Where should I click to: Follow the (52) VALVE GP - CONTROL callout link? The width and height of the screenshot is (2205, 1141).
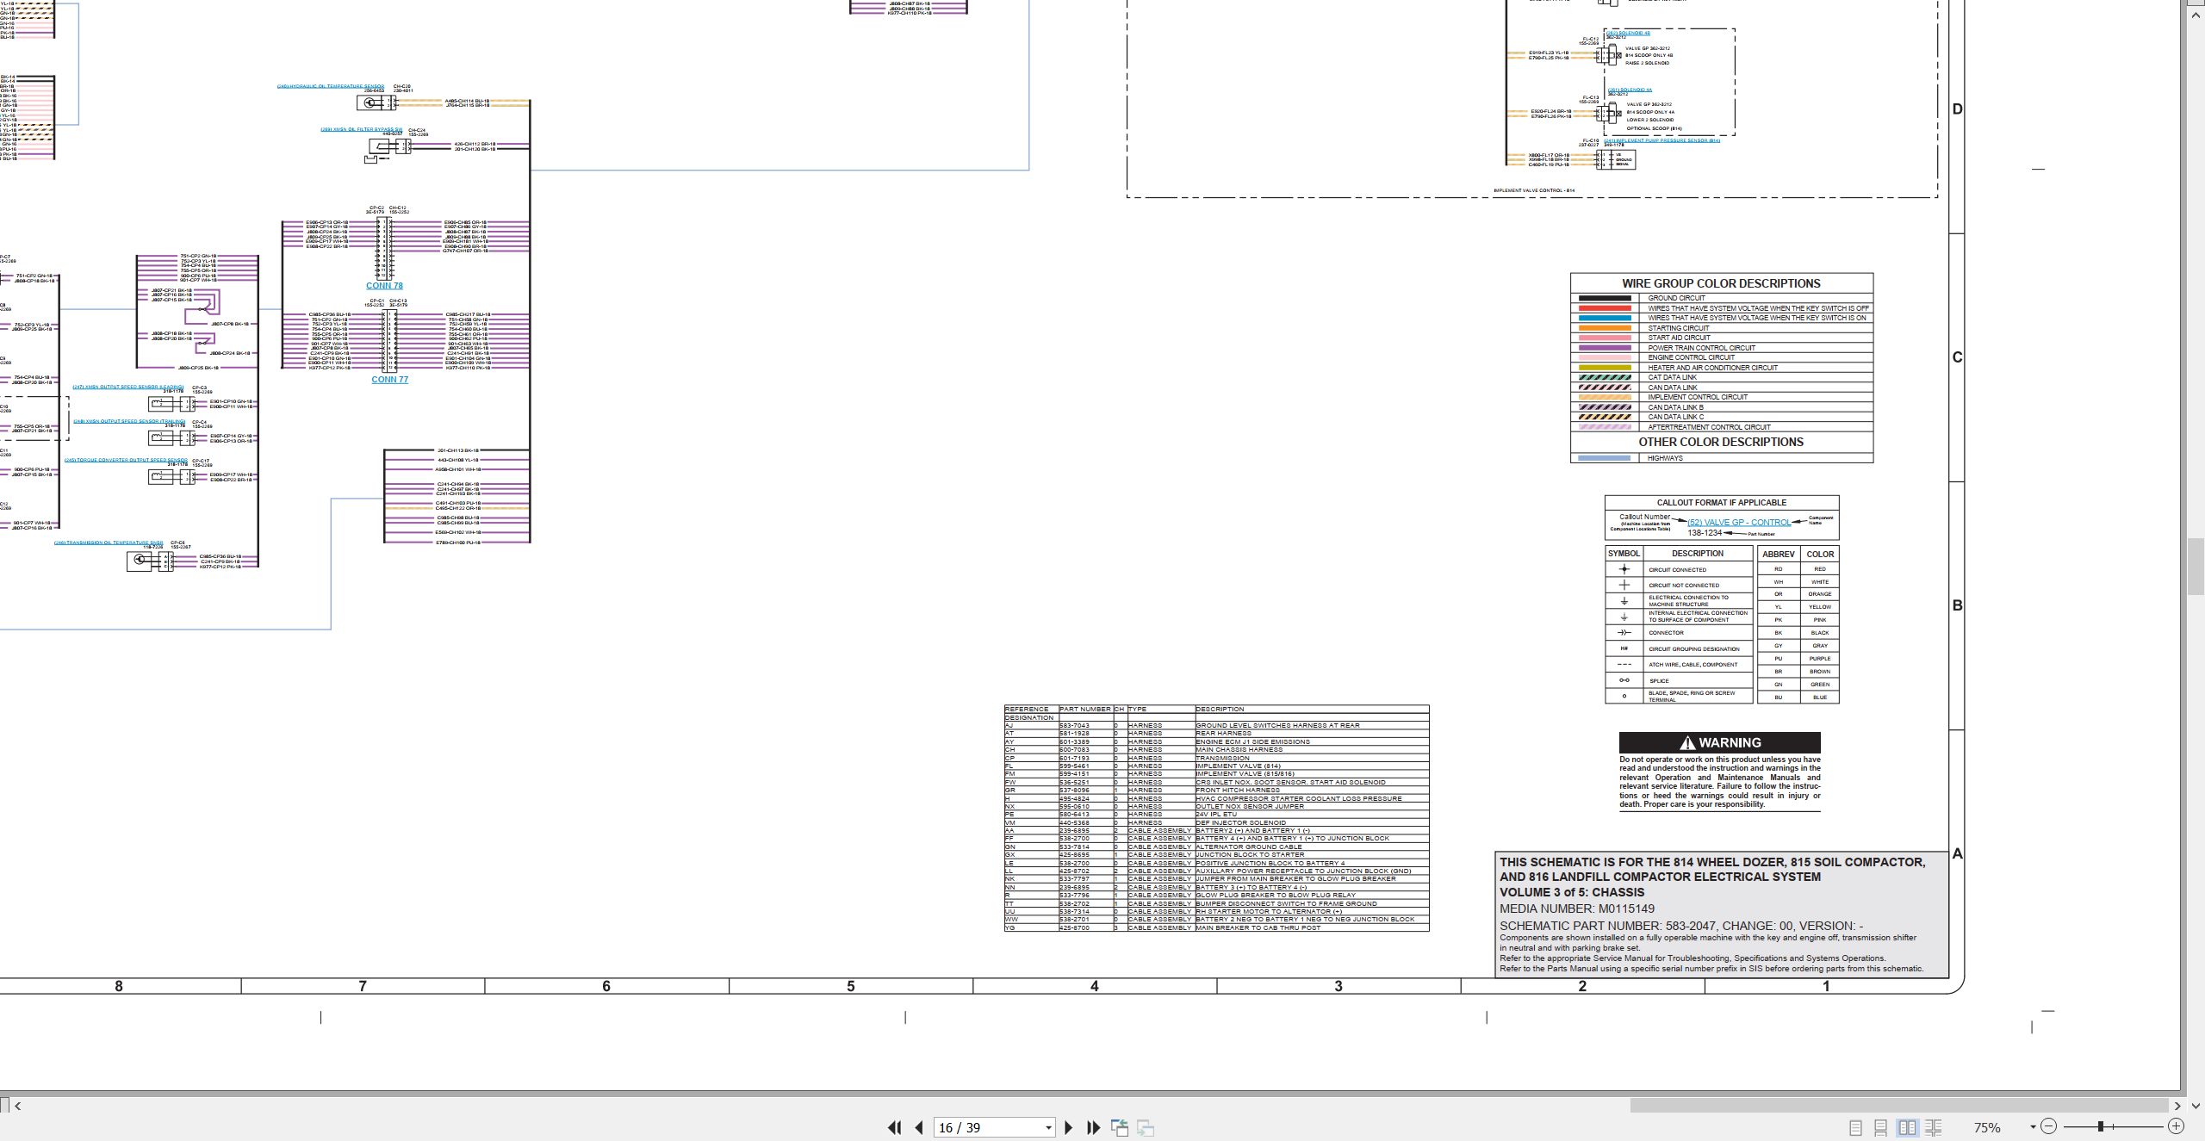pos(1739,523)
